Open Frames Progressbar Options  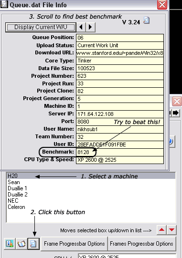[141, 244]
